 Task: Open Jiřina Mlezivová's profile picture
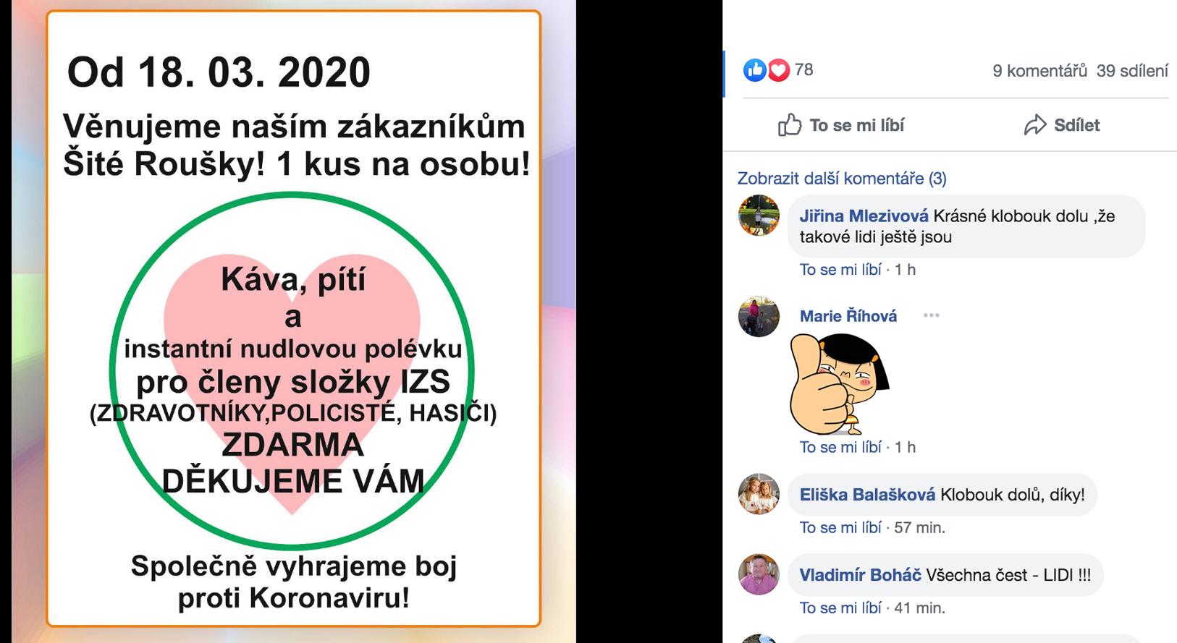(x=759, y=215)
